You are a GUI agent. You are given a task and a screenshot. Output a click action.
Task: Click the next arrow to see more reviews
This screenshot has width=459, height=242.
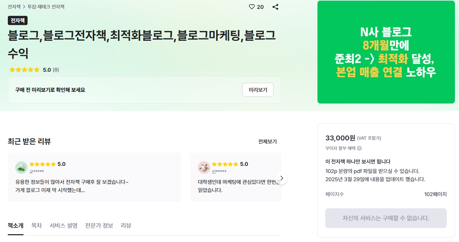click(x=281, y=178)
